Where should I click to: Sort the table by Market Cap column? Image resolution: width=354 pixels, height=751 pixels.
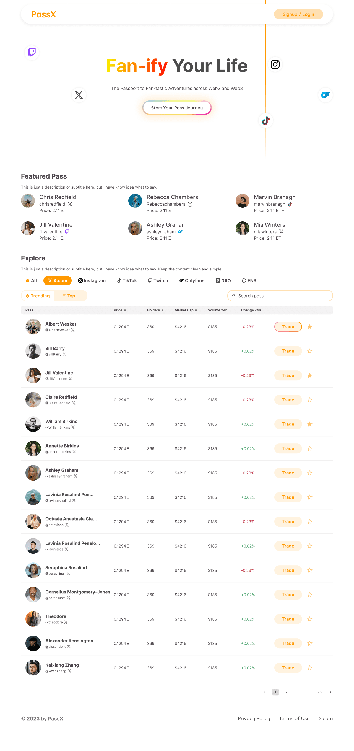(x=186, y=310)
